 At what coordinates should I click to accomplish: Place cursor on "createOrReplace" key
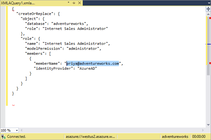pos(31,14)
